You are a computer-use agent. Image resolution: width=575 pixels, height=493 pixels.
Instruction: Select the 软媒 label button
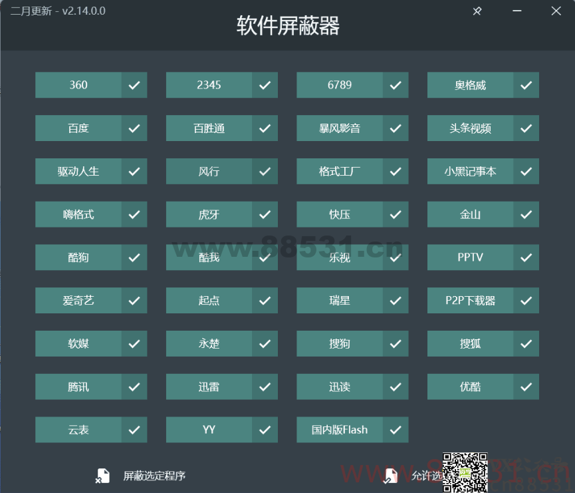pyautogui.click(x=78, y=343)
